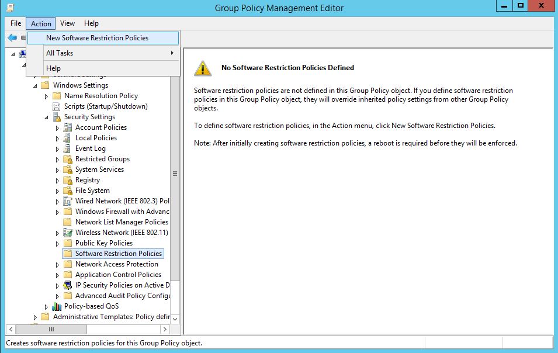Select the Restricted Groups tree item
Viewport: 558px width, 353px height.
[102, 159]
